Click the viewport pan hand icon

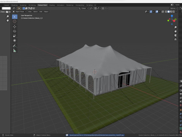[x=176, y=31]
